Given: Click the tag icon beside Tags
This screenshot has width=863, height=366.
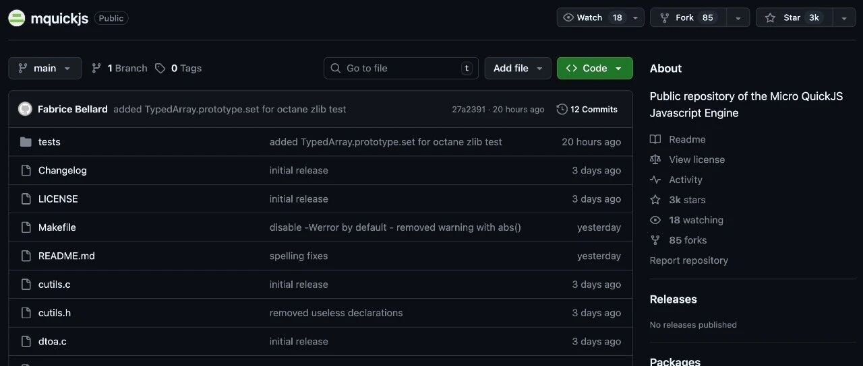Looking at the screenshot, I should tap(160, 68).
